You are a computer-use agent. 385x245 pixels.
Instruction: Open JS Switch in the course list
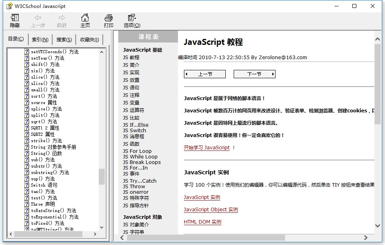pyautogui.click(x=135, y=130)
